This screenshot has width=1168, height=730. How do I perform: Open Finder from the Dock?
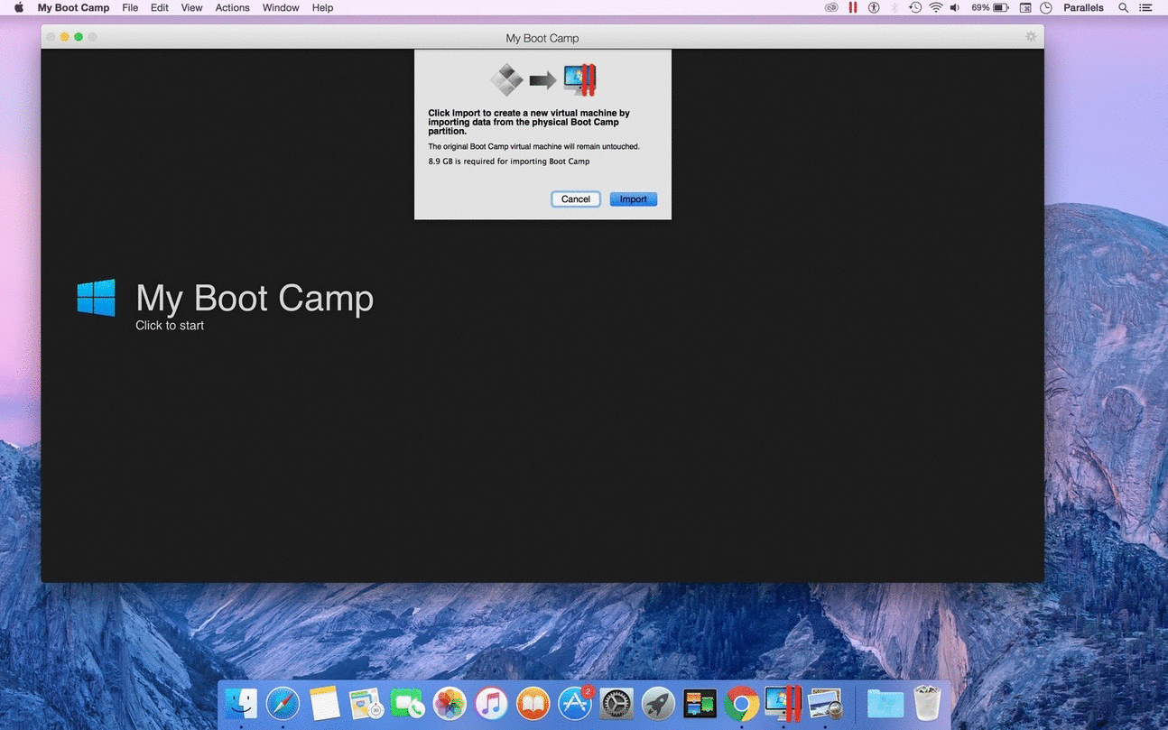[x=241, y=704]
